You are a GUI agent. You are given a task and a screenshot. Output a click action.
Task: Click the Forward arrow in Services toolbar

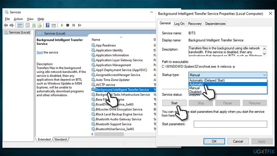[12, 25]
